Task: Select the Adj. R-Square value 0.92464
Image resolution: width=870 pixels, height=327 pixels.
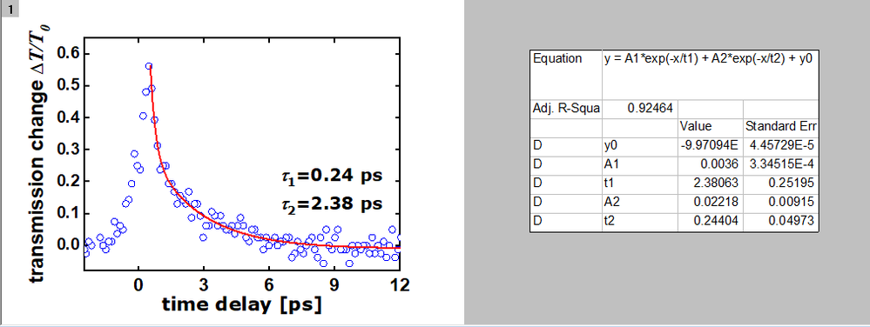Action: [640, 108]
